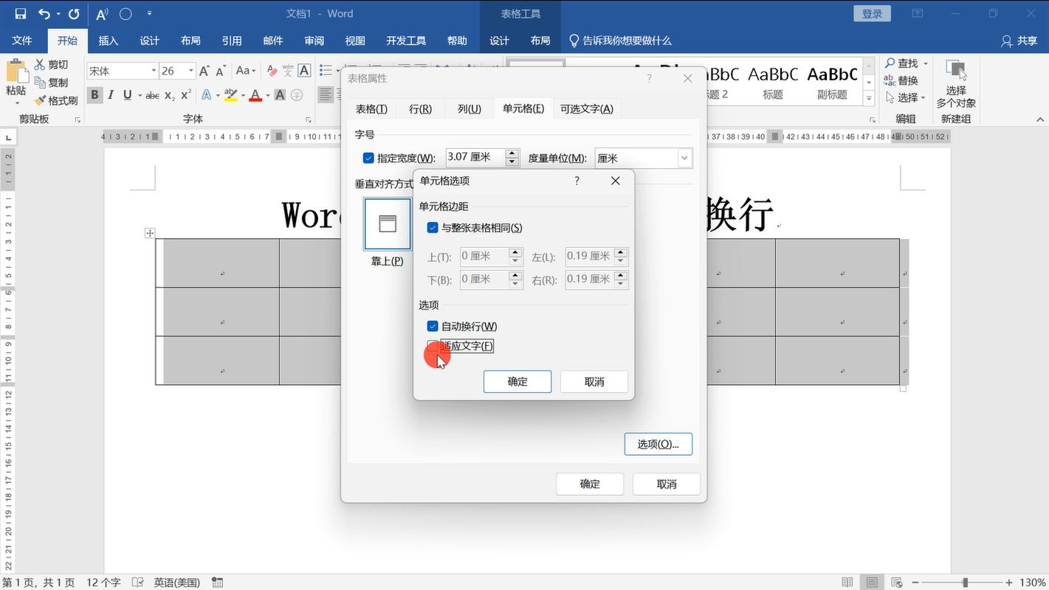Open the 表格(T) tab in table properties
Screen dimensions: 1049x590
coord(371,108)
